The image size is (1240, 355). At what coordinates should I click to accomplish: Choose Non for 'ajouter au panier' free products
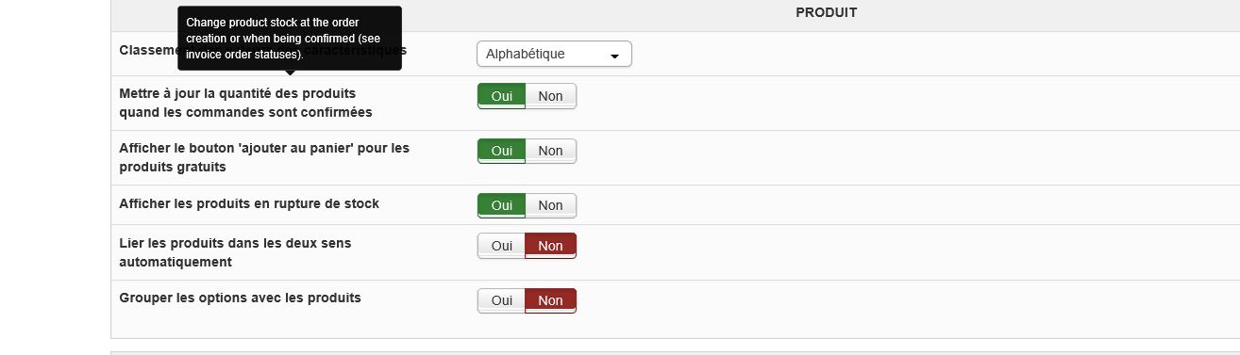click(550, 151)
